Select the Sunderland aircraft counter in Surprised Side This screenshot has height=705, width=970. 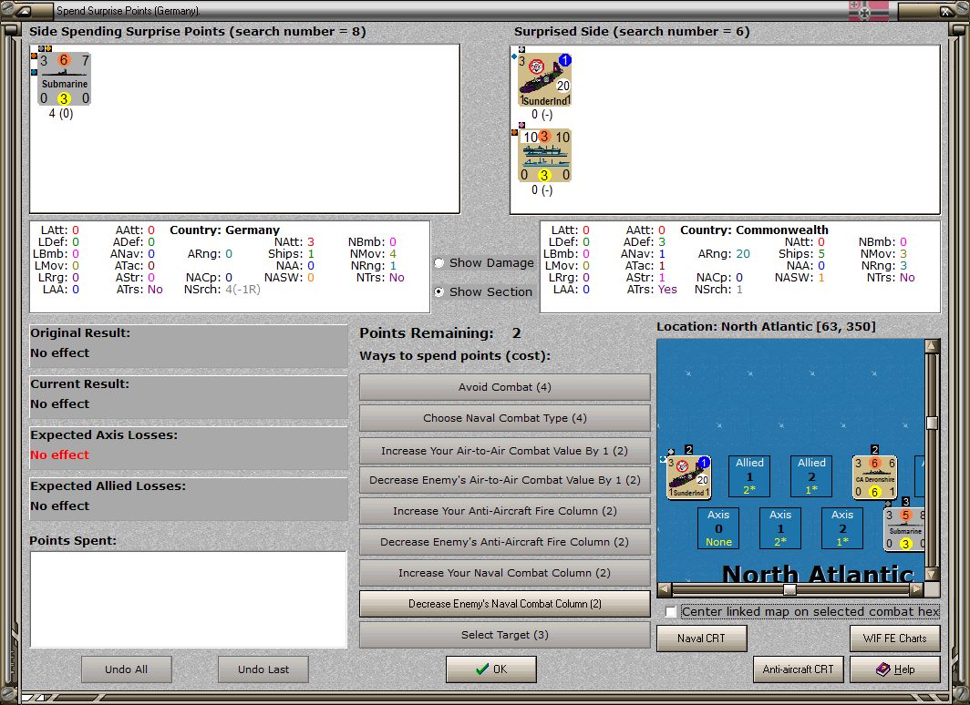[x=544, y=80]
